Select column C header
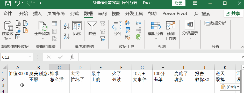The height and width of the screenshot is (93, 244). pyautogui.click(x=59, y=67)
